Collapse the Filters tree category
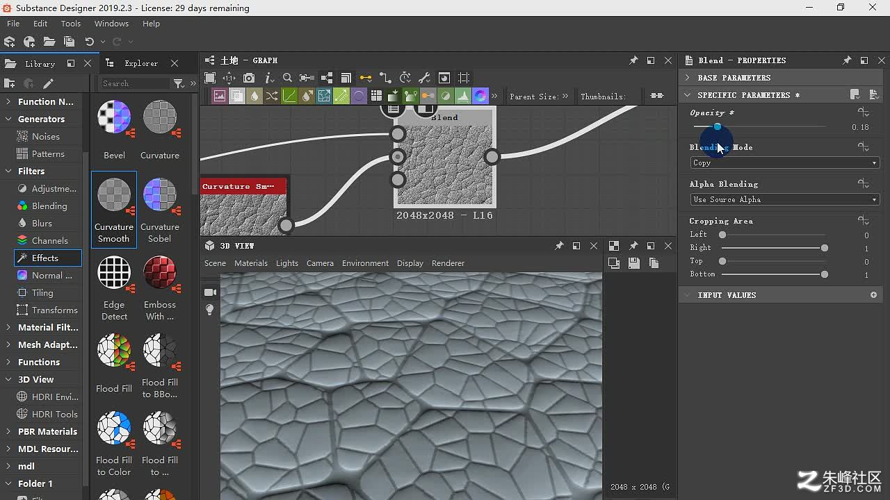 point(8,171)
